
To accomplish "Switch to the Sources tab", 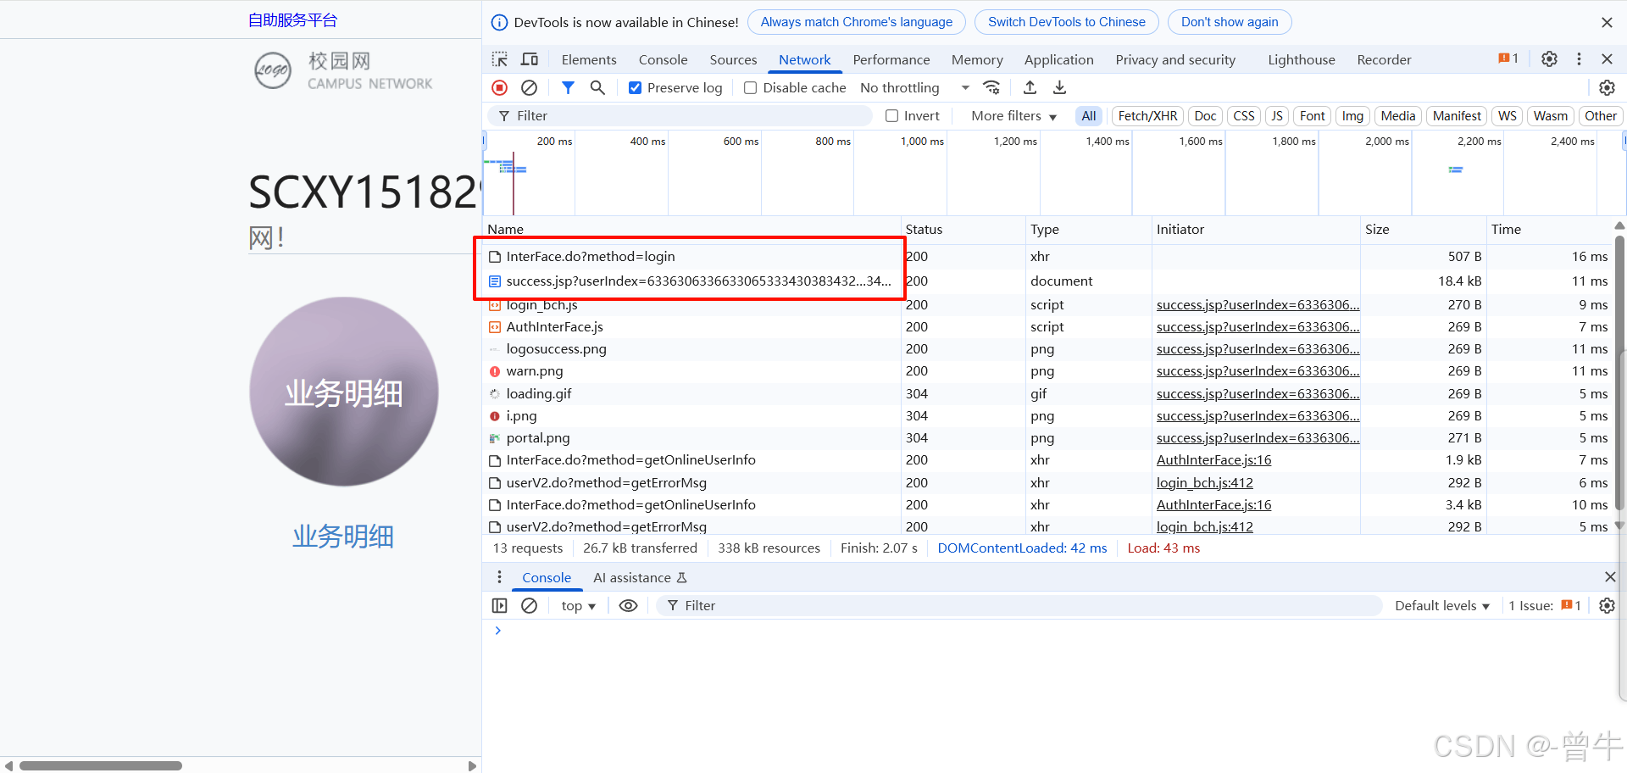I will (x=733, y=59).
